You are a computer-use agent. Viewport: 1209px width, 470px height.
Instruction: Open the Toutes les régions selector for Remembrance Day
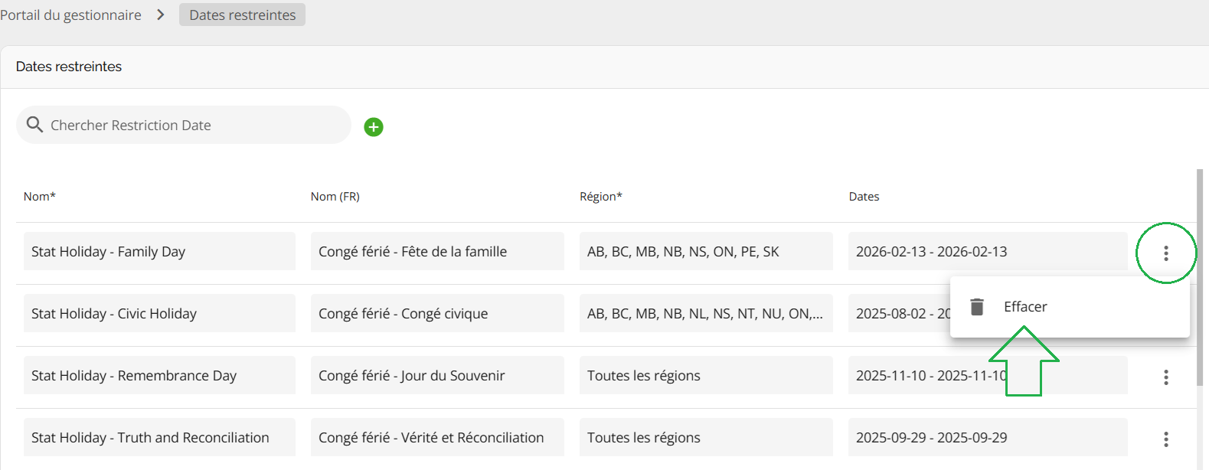pos(705,376)
